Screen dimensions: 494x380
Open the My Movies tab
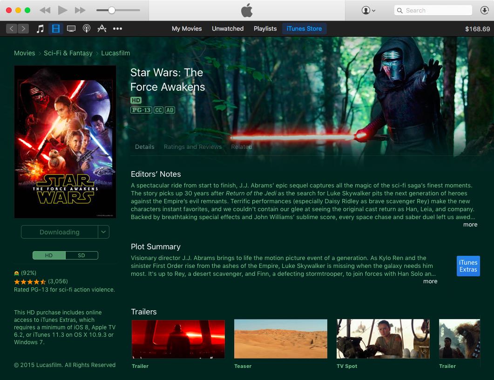(x=187, y=29)
